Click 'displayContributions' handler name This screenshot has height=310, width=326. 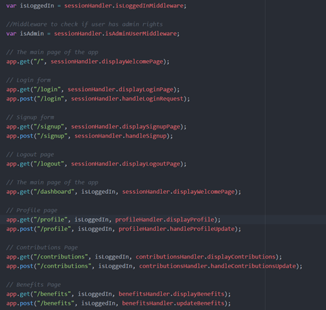[242, 257]
